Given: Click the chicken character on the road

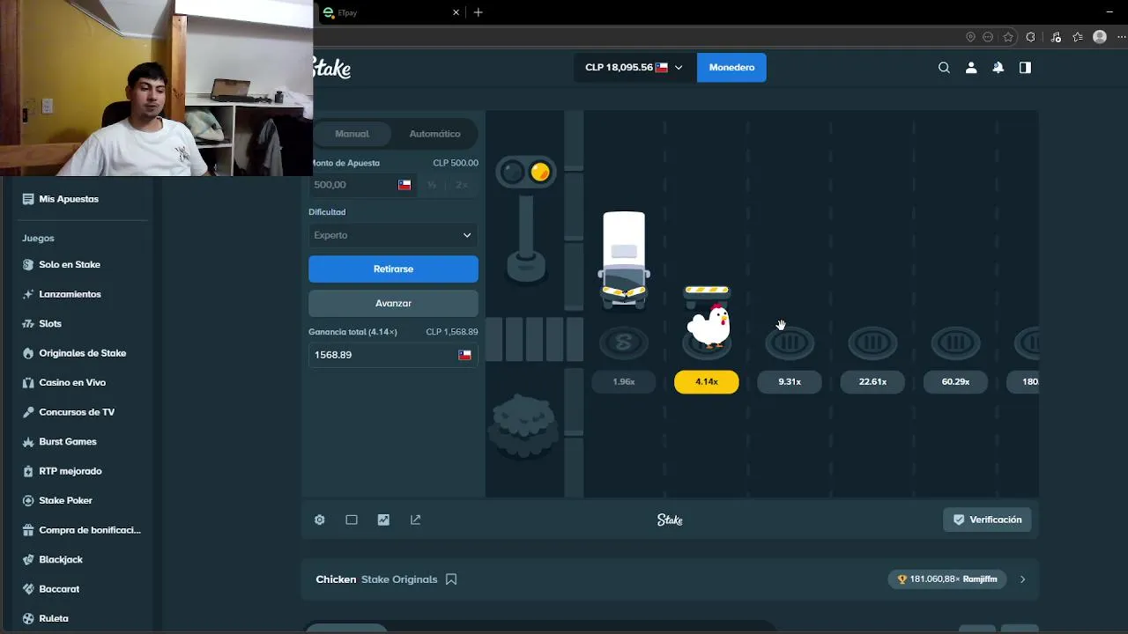Looking at the screenshot, I should (709, 325).
